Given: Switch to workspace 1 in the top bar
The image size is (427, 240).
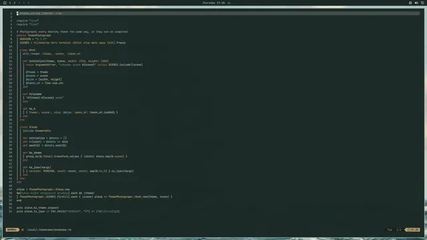Looking at the screenshot, I should [10, 3].
